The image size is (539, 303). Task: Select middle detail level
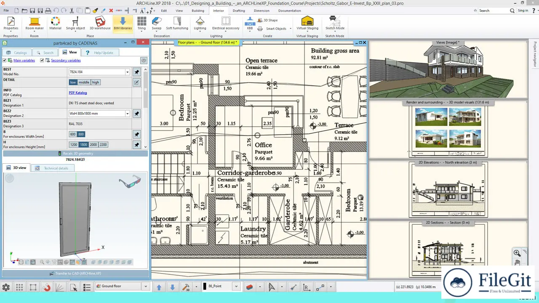coord(84,82)
